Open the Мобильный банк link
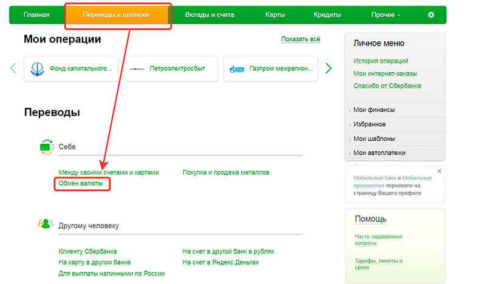 pyautogui.click(x=375, y=178)
